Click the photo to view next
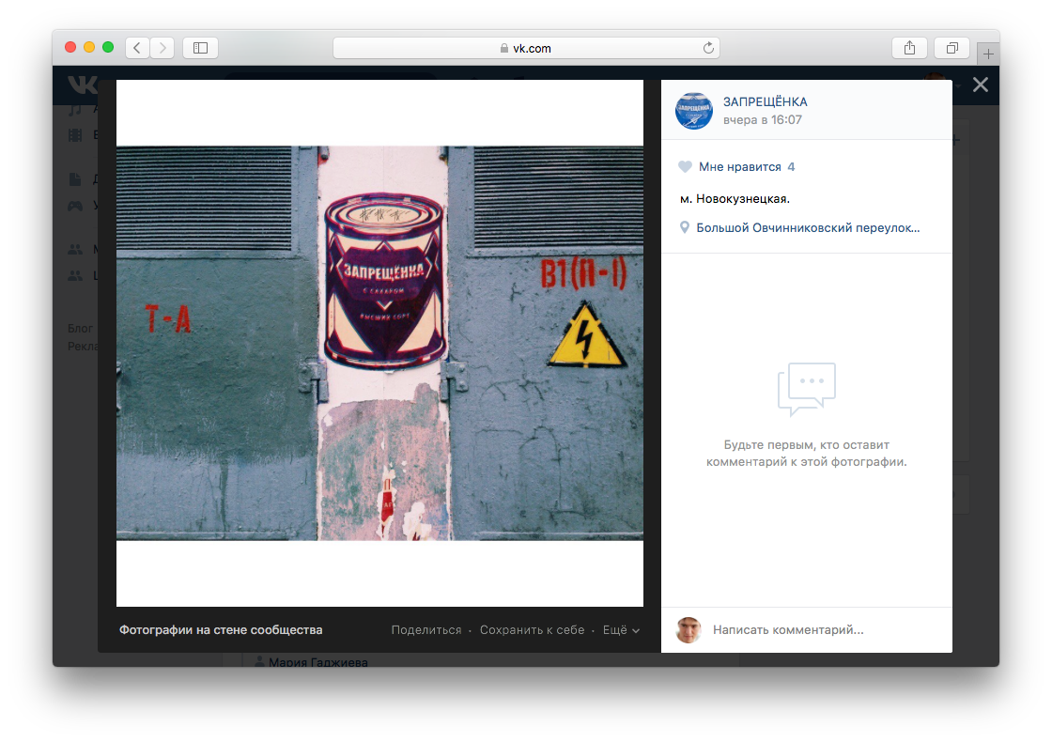 [x=379, y=343]
